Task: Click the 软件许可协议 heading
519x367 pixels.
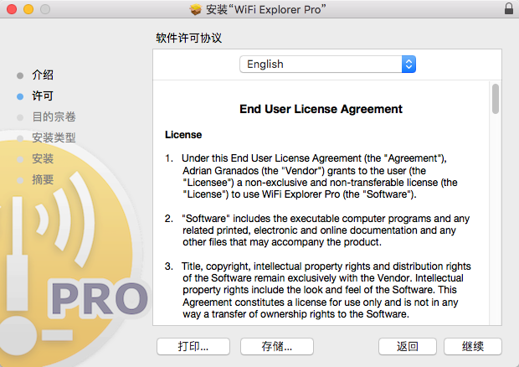Action: point(188,38)
